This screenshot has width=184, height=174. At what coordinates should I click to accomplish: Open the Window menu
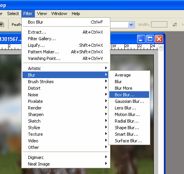click(59, 14)
